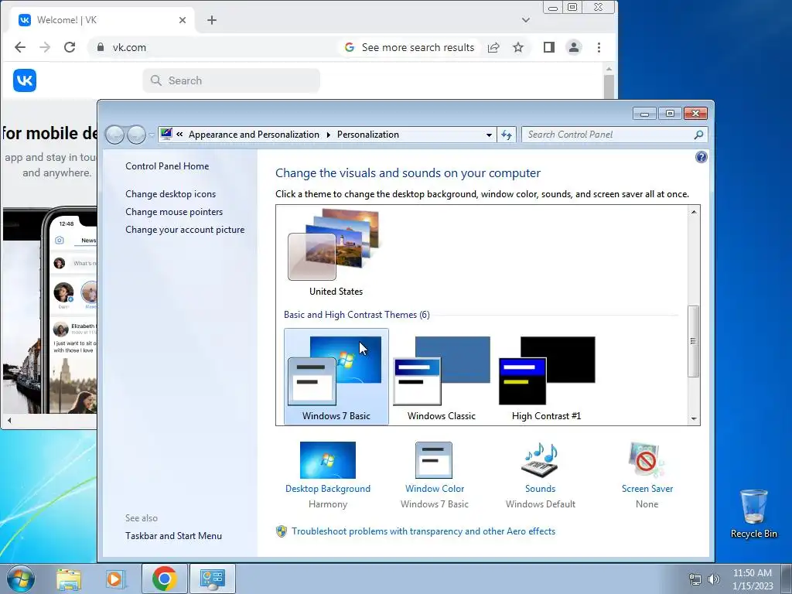792x594 pixels.
Task: Go back in Chrome browser
Action: (x=20, y=47)
